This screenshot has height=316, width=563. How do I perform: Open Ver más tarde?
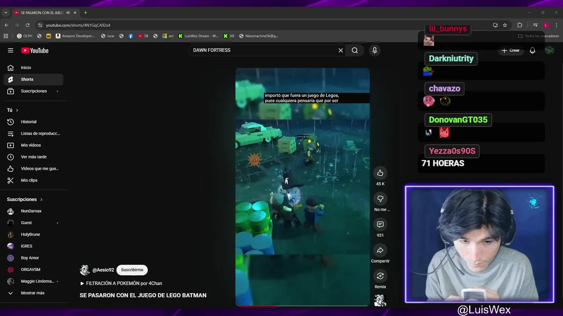coord(33,157)
